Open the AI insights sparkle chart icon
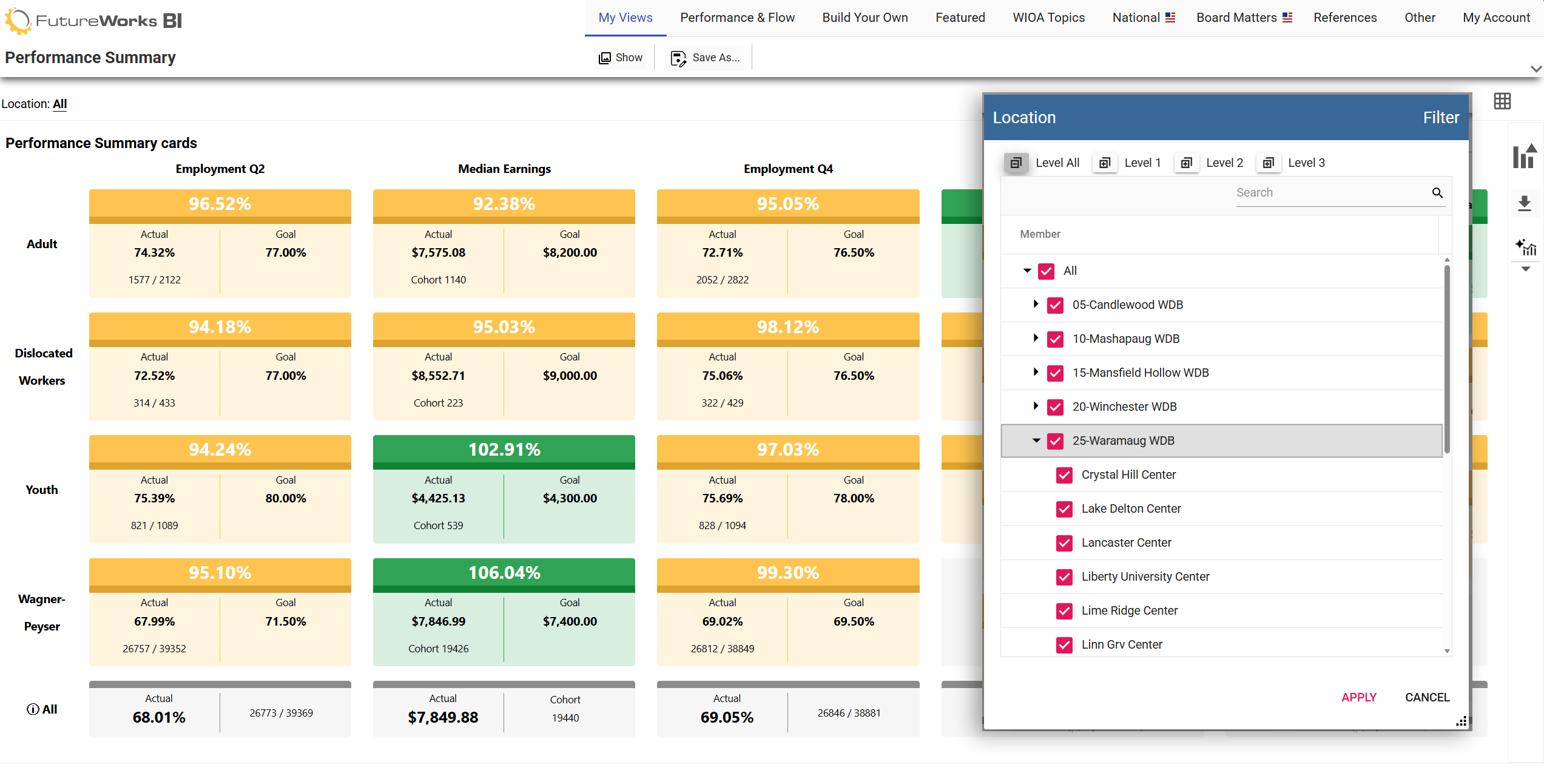The image size is (1544, 770). point(1525,247)
